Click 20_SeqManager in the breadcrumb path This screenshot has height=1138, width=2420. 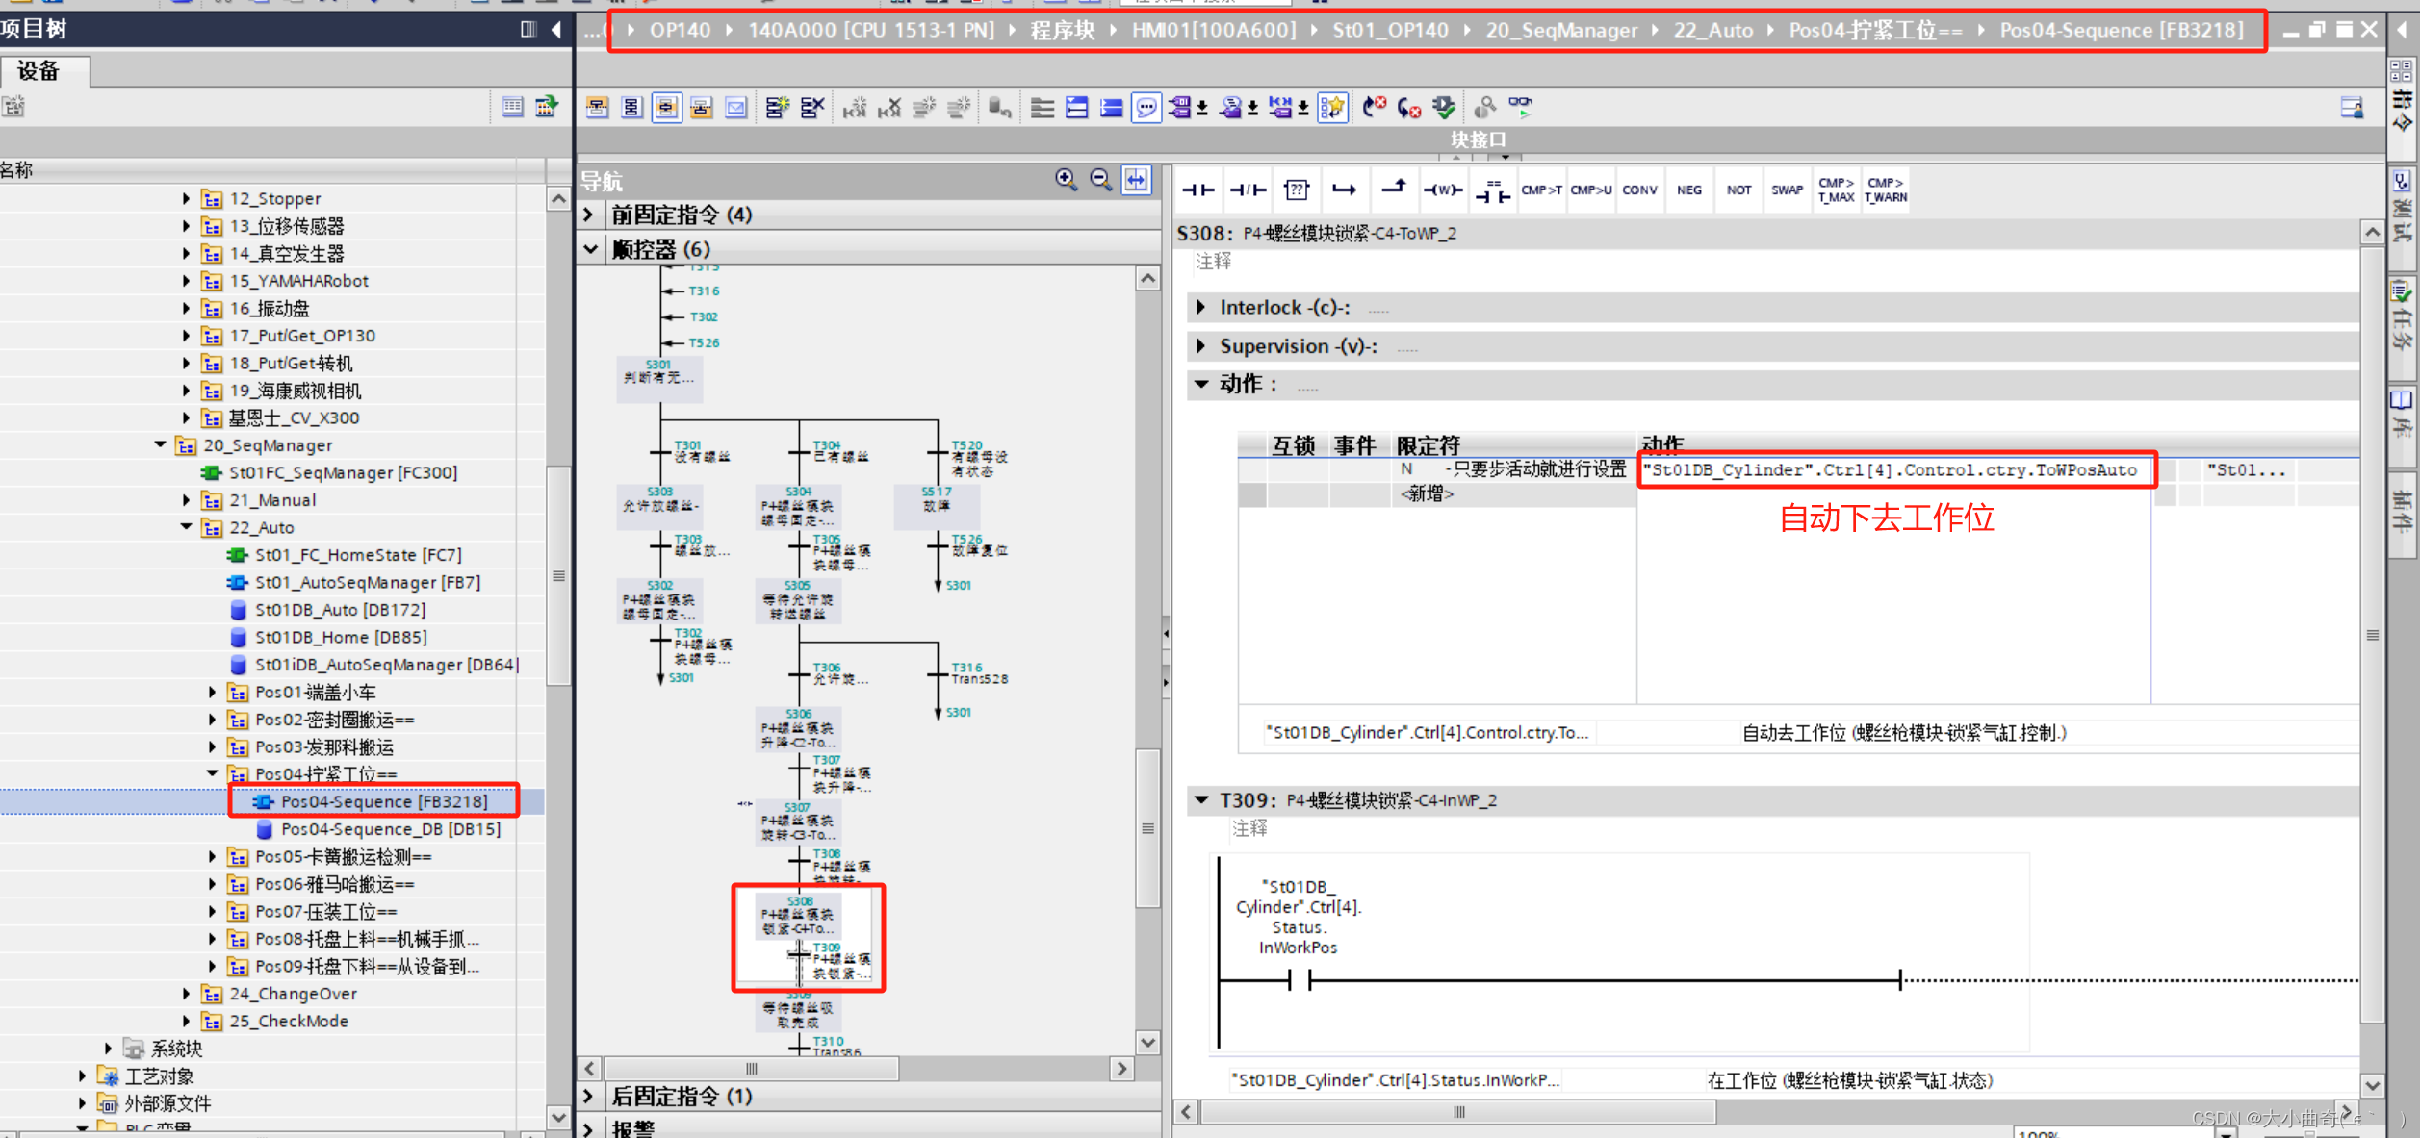click(1560, 31)
